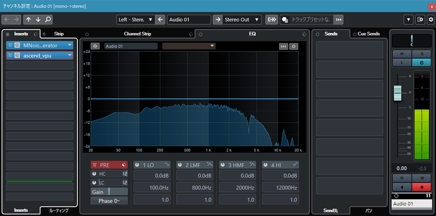Go to previous channel with left arrow
The image size is (436, 216).
[x=7, y=20]
